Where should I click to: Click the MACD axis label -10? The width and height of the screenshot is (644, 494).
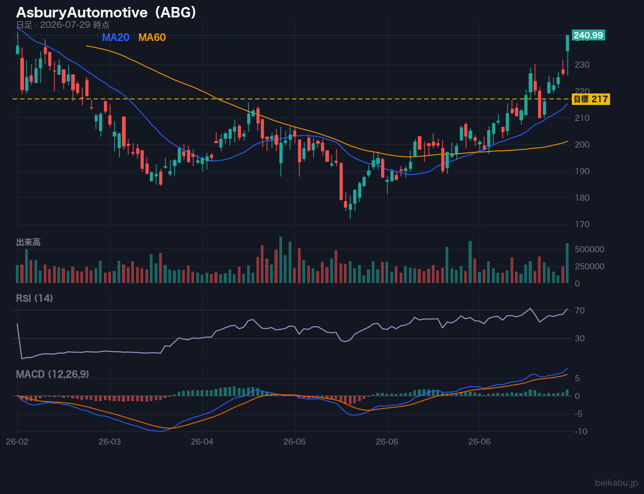(581, 432)
